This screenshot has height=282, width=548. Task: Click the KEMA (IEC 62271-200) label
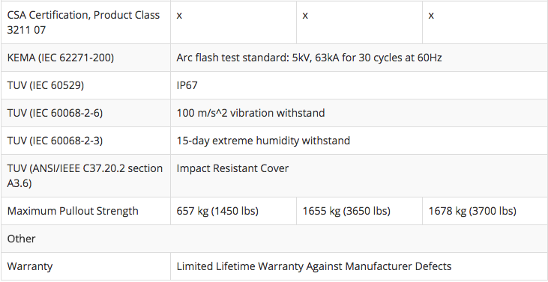[61, 58]
